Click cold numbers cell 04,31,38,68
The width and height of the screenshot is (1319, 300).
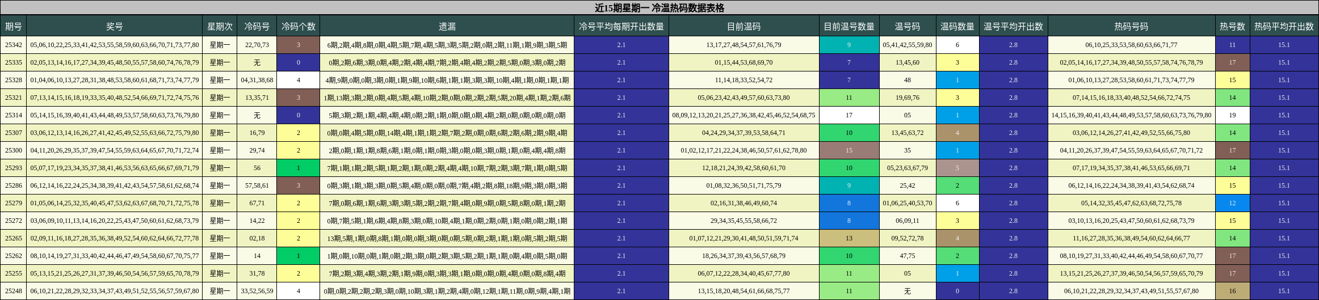257,80
